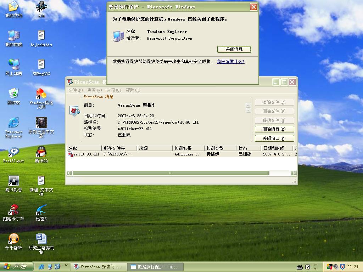This screenshot has height=272, width=363.
Task: Click the 删除文件 button
Action: click(274, 111)
